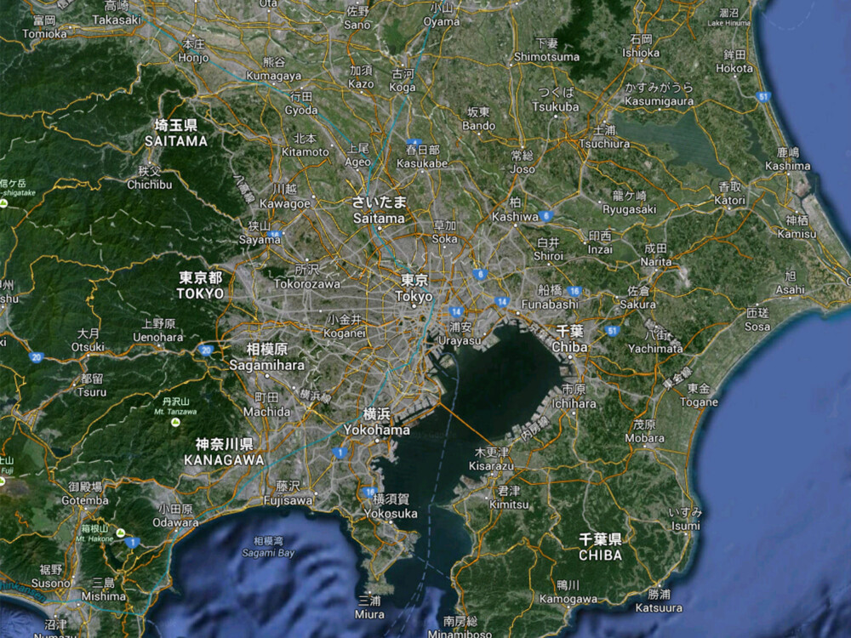The image size is (851, 638).
Task: Select the route 1 shield near Mt. Hakone
Action: [x=132, y=542]
